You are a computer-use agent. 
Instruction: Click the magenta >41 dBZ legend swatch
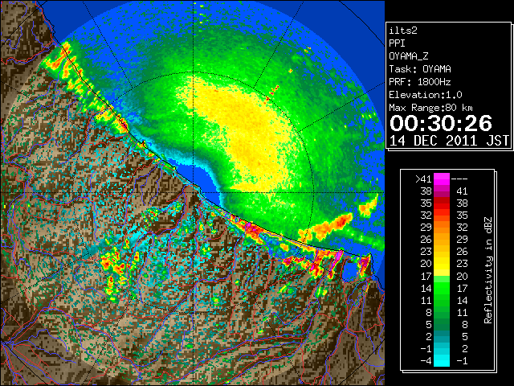point(441,179)
